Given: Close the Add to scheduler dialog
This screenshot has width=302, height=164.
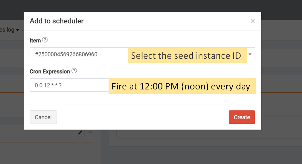Looking at the screenshot, I should pos(253,21).
